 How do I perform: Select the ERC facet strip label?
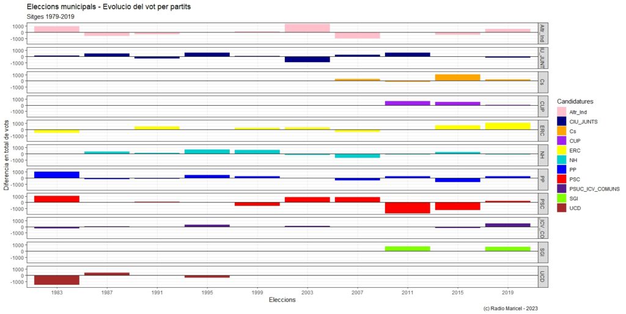542,131
